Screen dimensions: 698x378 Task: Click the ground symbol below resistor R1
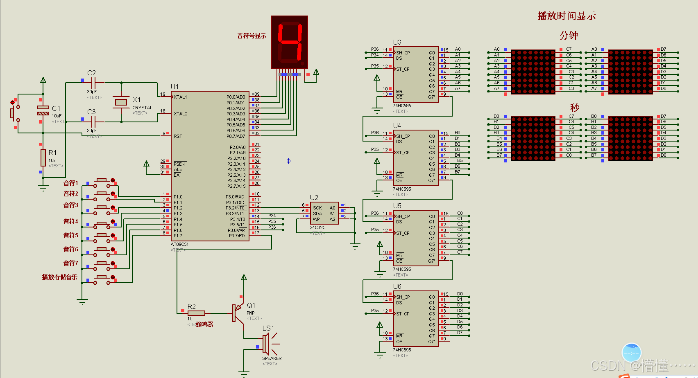point(43,188)
